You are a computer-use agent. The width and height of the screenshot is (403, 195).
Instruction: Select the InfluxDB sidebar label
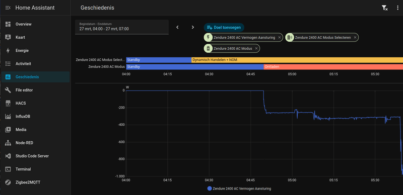click(23, 117)
